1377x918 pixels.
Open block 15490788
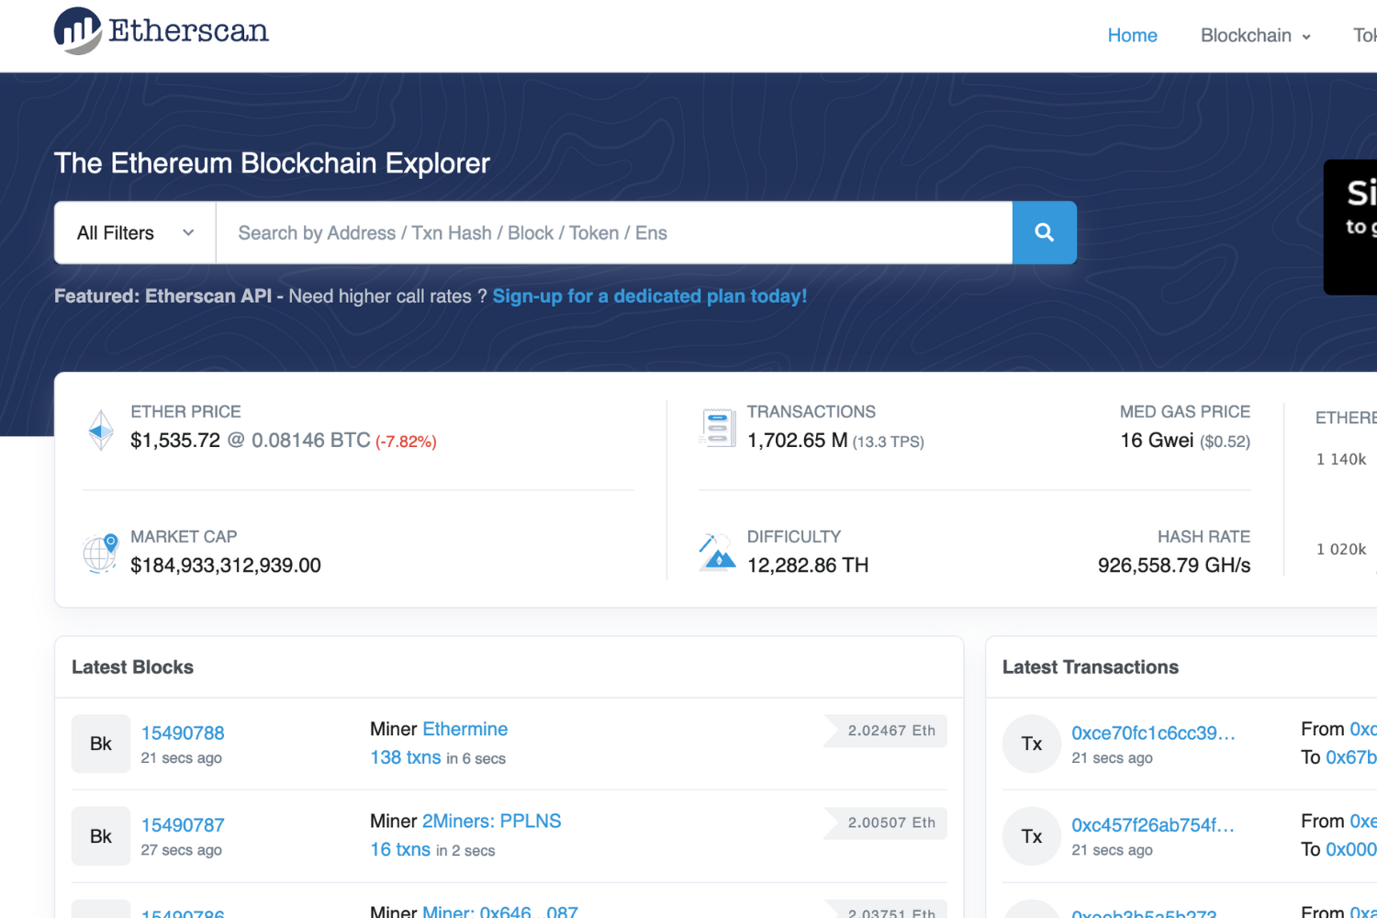183,733
